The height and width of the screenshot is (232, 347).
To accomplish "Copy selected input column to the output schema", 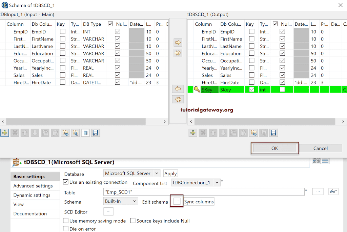I will [178, 42].
